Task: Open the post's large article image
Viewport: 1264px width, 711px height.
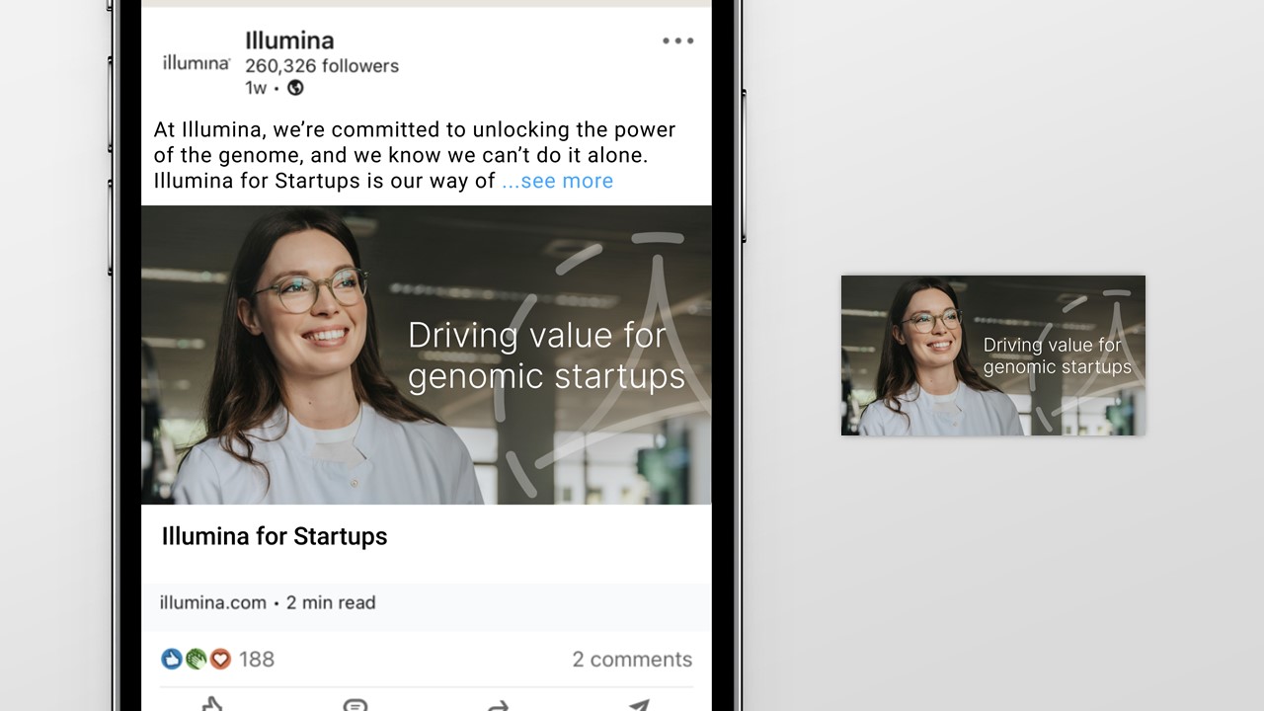Action: (426, 355)
